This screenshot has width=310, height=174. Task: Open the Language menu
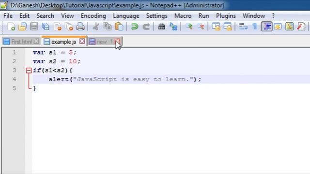coord(126,16)
